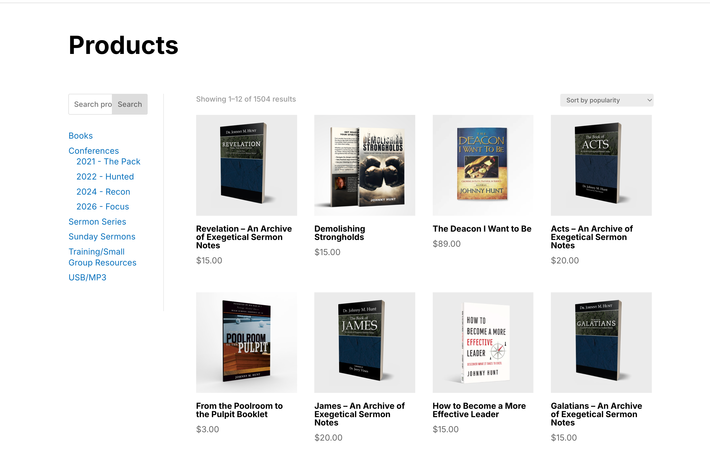Click the $15.00 price under Revelation
This screenshot has width=710, height=457.
209,260
